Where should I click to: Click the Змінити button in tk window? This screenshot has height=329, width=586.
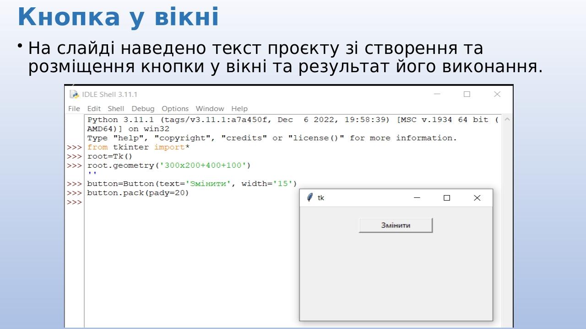tap(396, 225)
